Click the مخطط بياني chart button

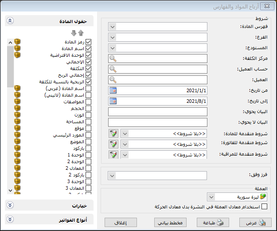[170, 223]
